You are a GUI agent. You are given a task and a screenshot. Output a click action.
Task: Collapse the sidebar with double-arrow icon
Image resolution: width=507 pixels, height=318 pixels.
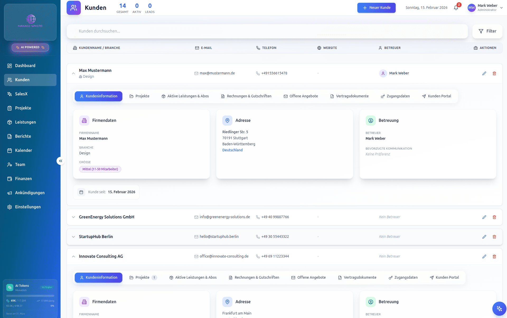point(60,161)
